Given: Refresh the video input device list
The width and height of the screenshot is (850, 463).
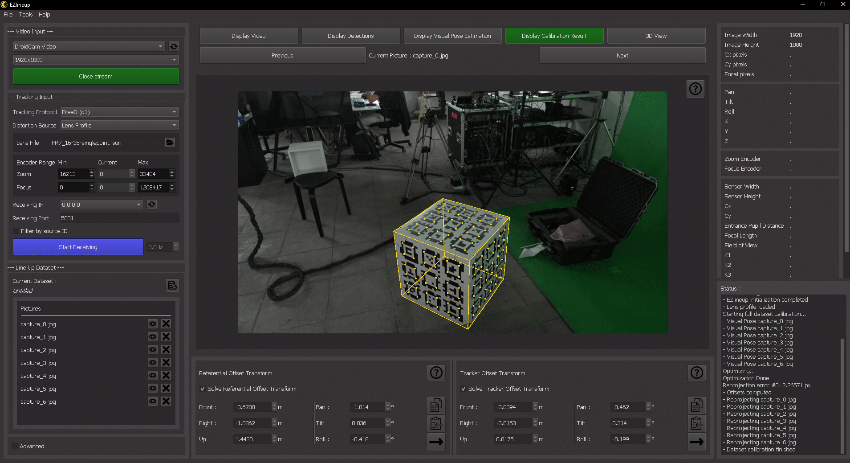Looking at the screenshot, I should pos(174,46).
